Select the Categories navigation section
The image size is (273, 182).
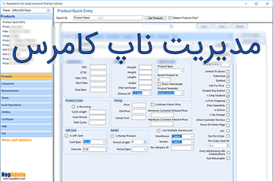click(26, 84)
